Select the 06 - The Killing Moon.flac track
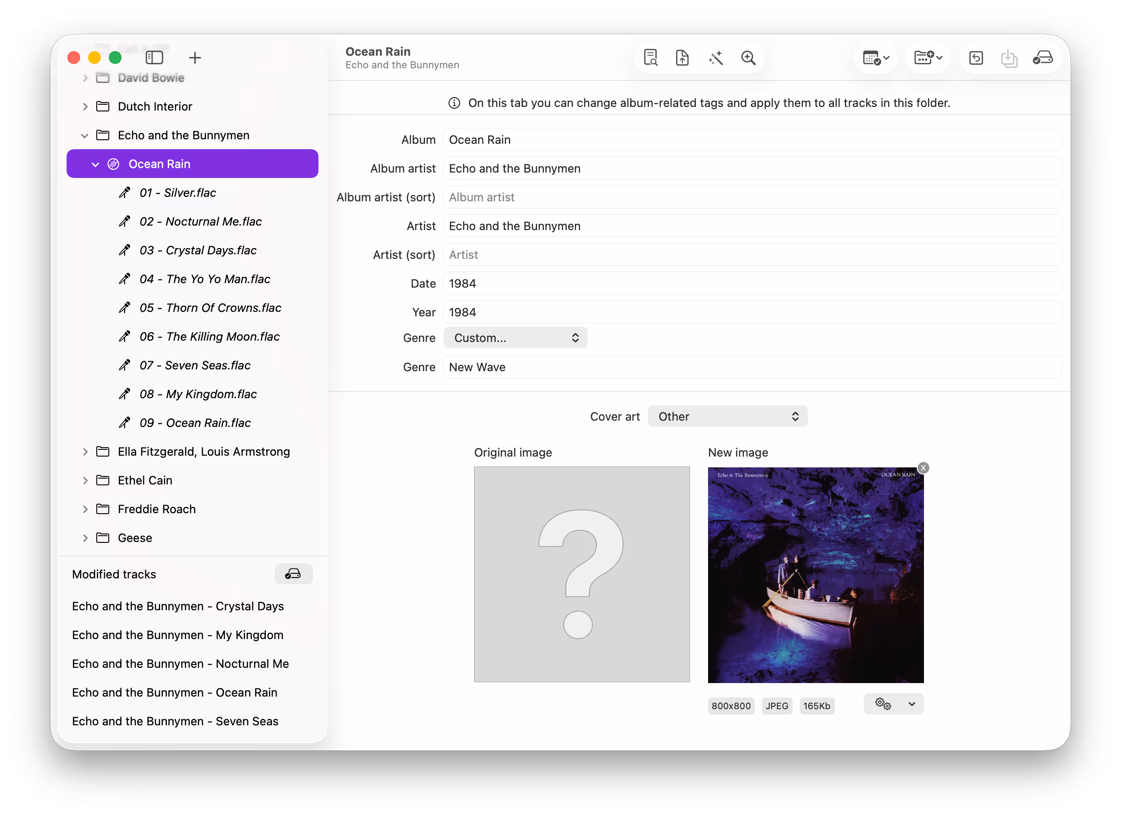The height and width of the screenshot is (817, 1121). coord(209,336)
